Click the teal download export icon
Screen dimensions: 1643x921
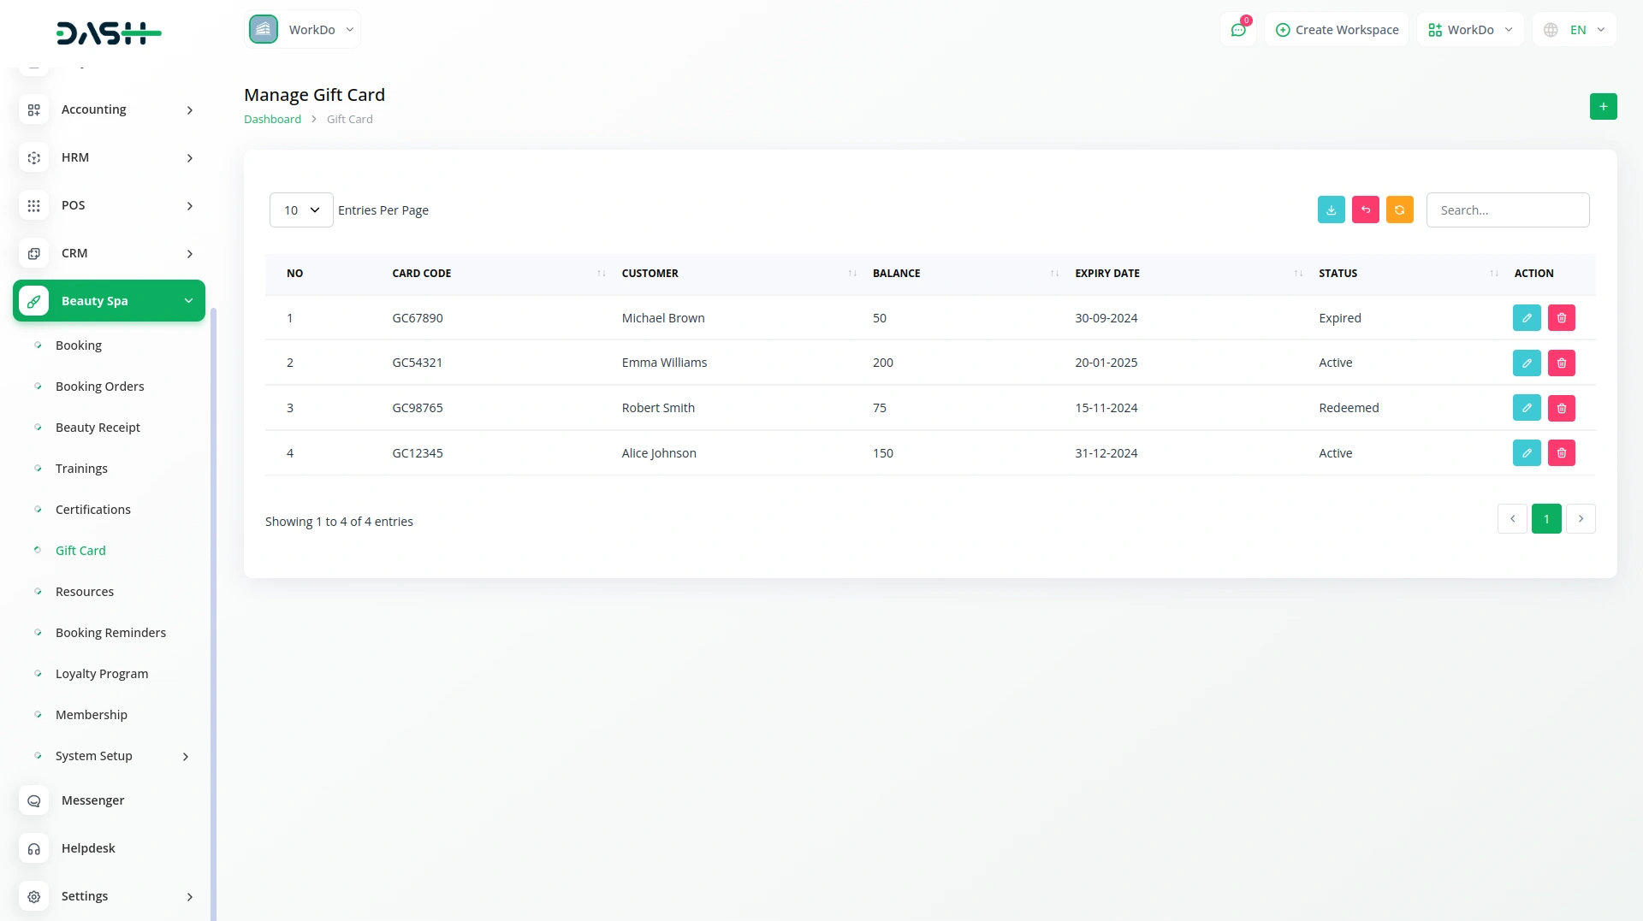(1331, 210)
